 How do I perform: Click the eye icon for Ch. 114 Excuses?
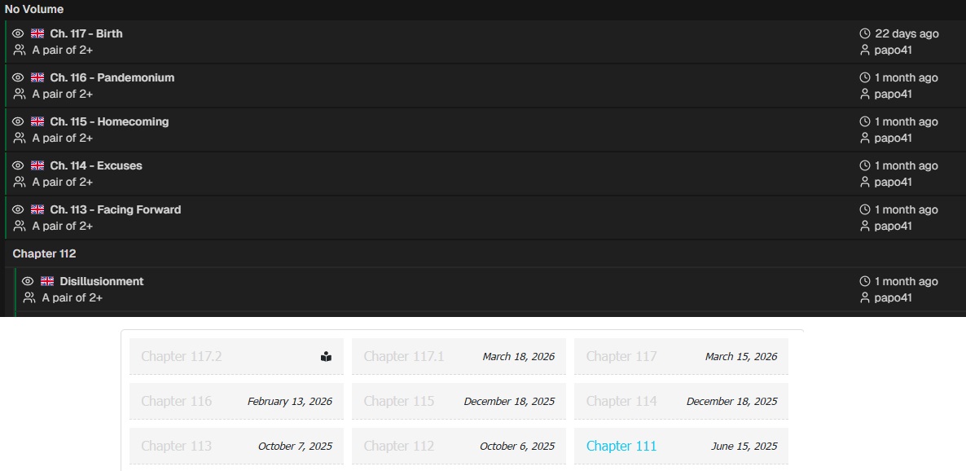coord(18,166)
